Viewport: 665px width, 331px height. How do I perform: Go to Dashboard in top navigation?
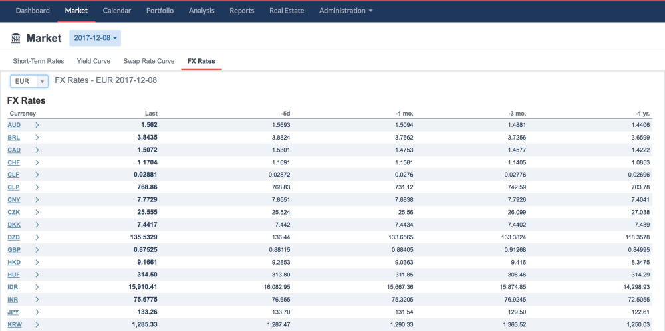(33, 11)
